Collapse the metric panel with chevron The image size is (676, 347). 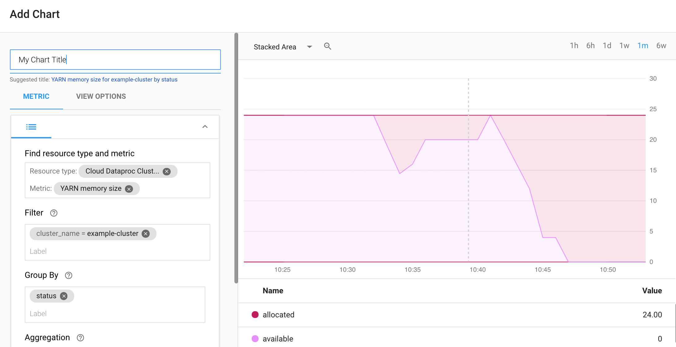point(205,127)
